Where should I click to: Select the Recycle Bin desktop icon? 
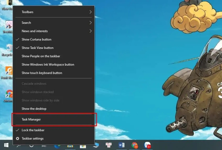click(x=7, y=50)
